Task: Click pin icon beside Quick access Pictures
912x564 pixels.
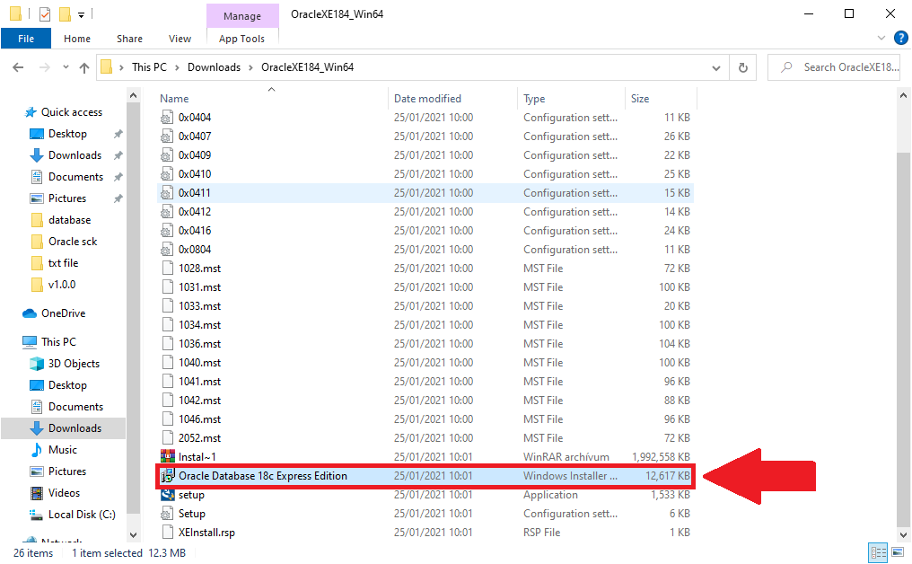Action: click(x=118, y=198)
